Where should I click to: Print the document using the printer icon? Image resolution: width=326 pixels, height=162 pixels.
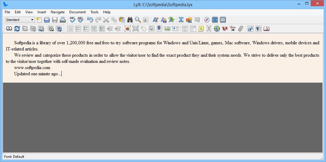[x=62, y=20]
